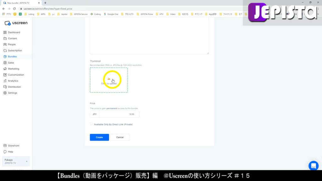Open the Subscription section icon
This screenshot has height=181, width=322.
tap(5, 51)
